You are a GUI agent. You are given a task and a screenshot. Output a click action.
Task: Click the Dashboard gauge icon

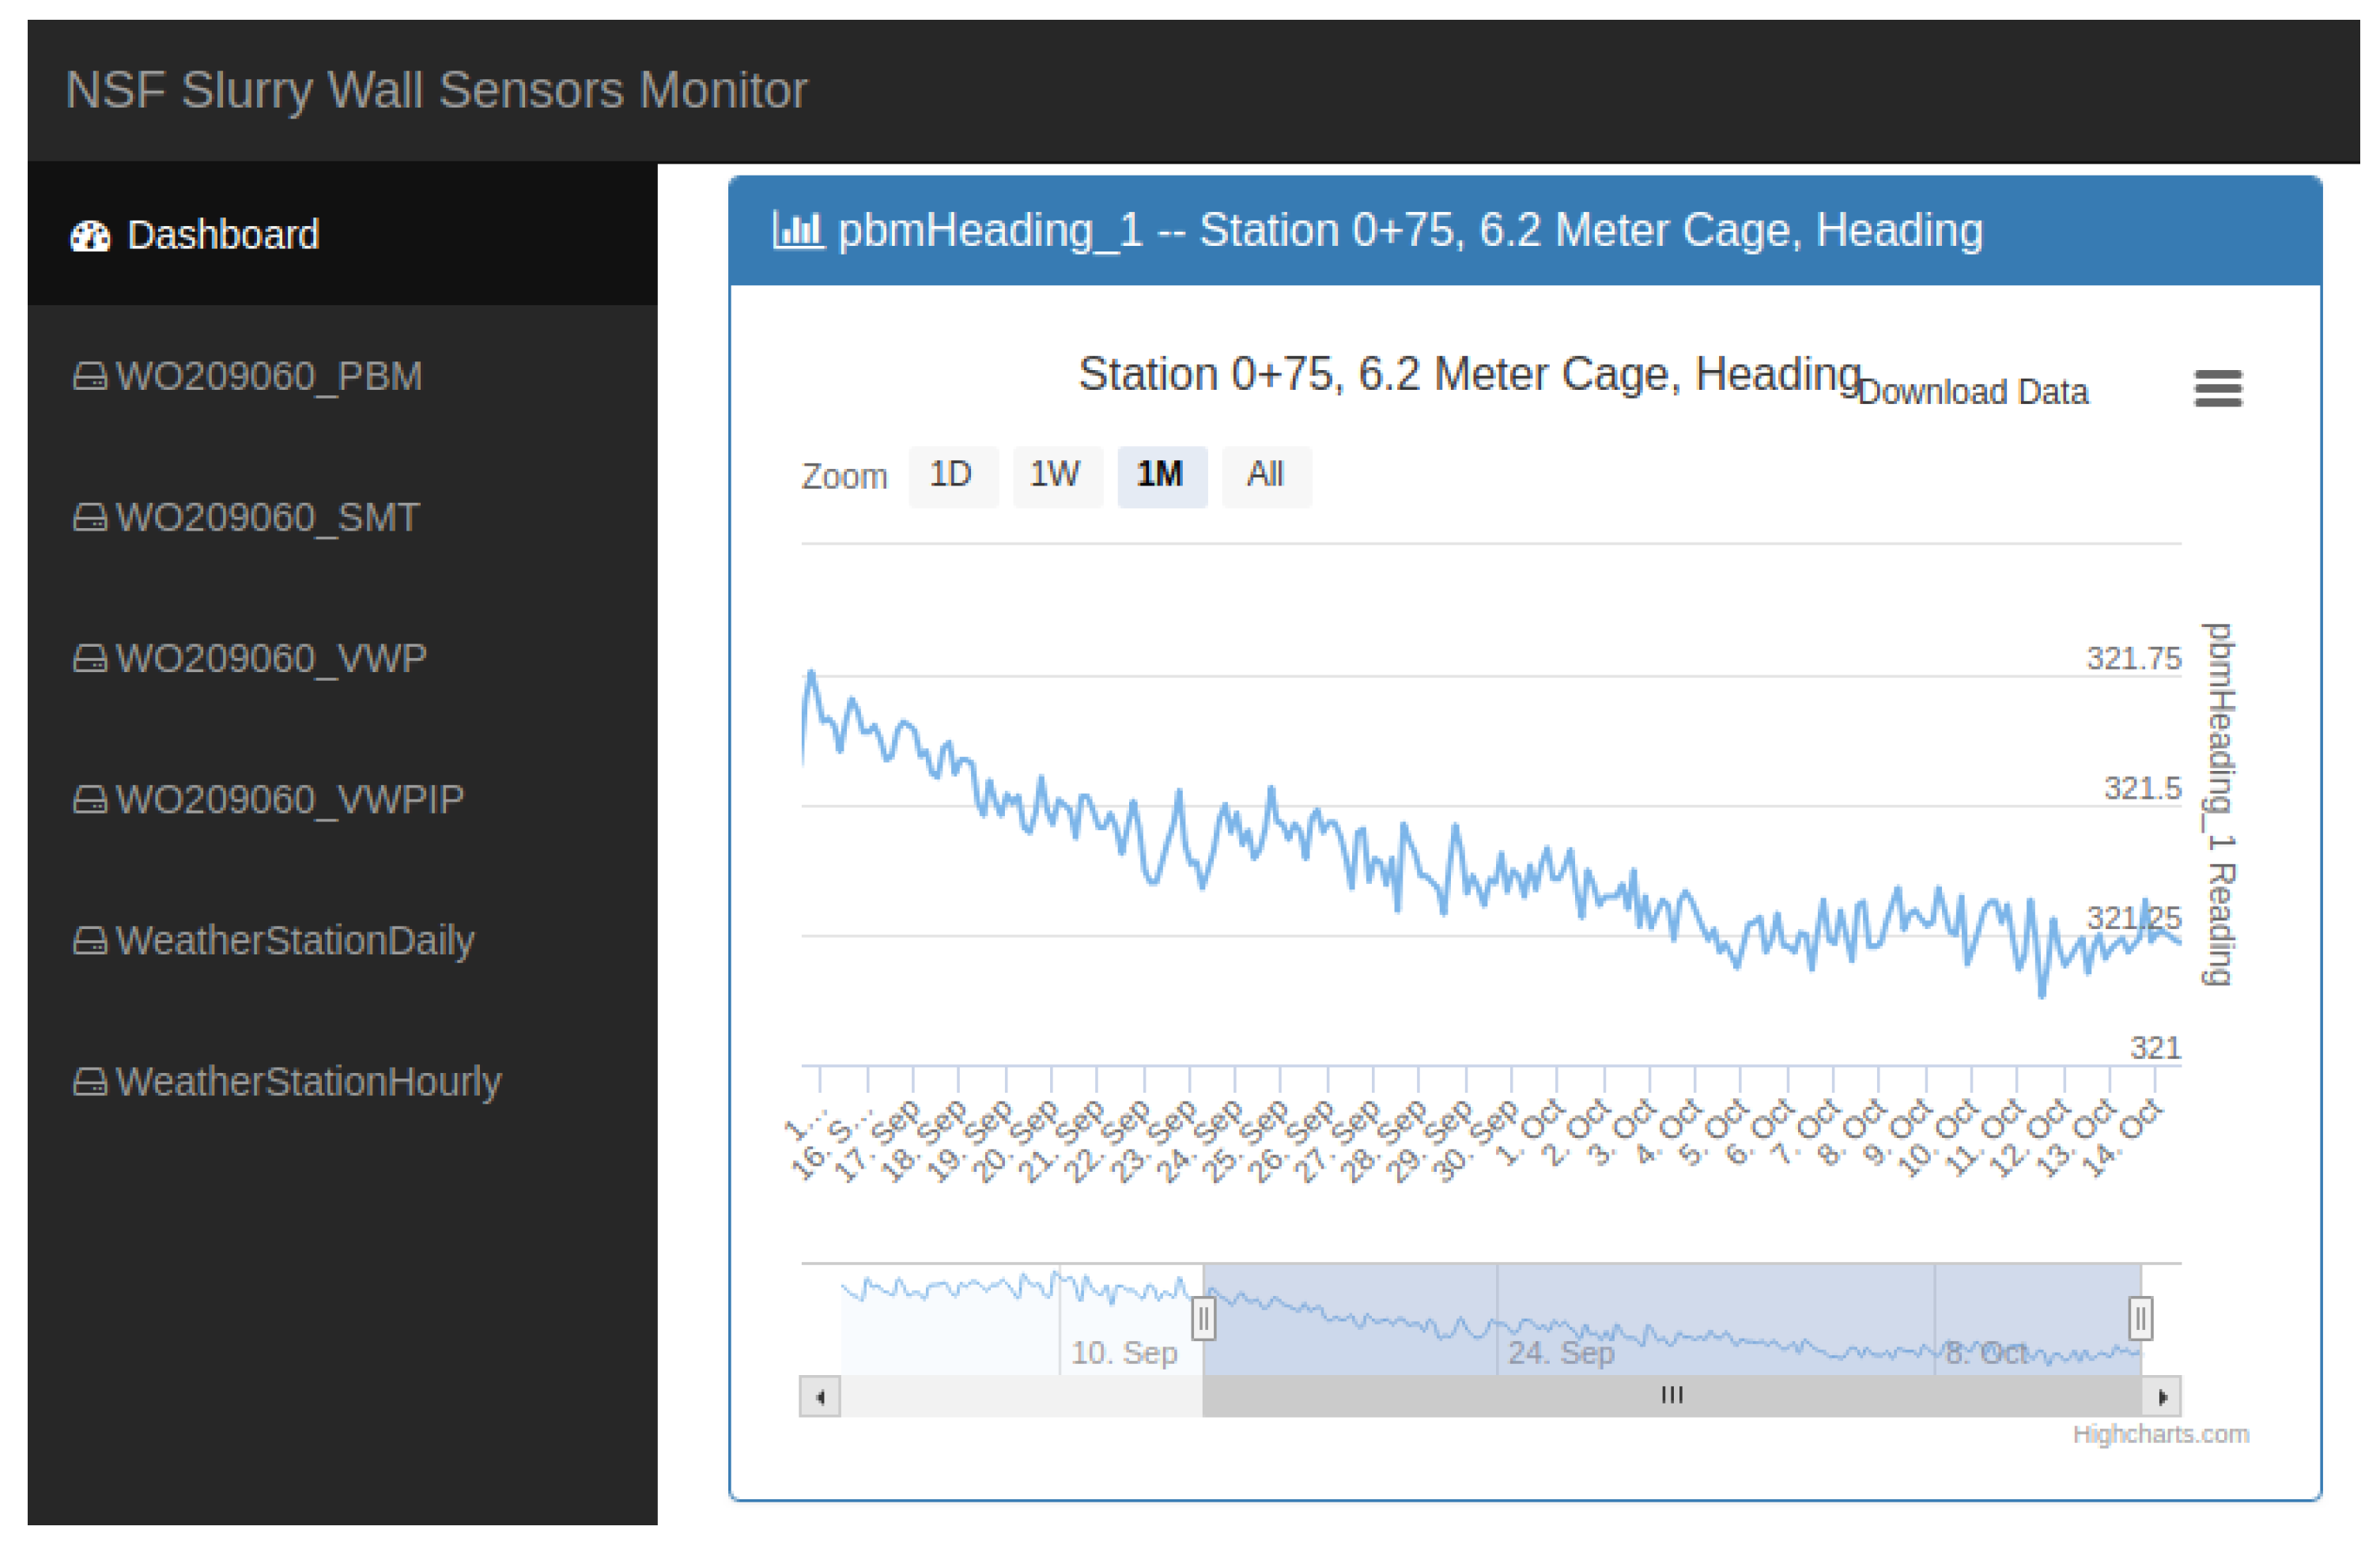tap(90, 236)
